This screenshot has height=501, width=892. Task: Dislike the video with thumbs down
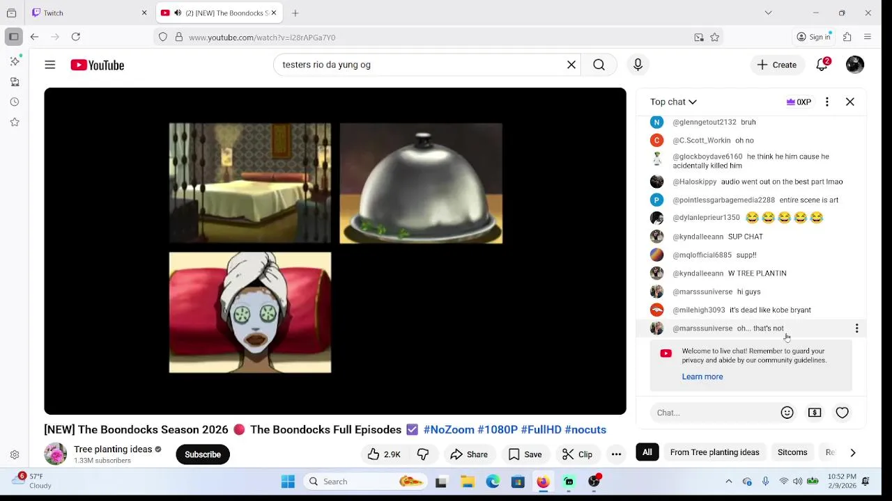423,454
